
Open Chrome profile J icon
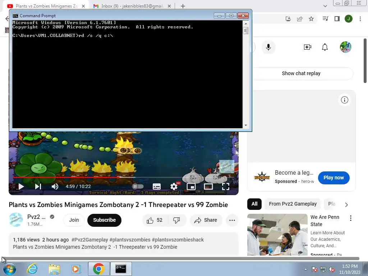pos(349,19)
